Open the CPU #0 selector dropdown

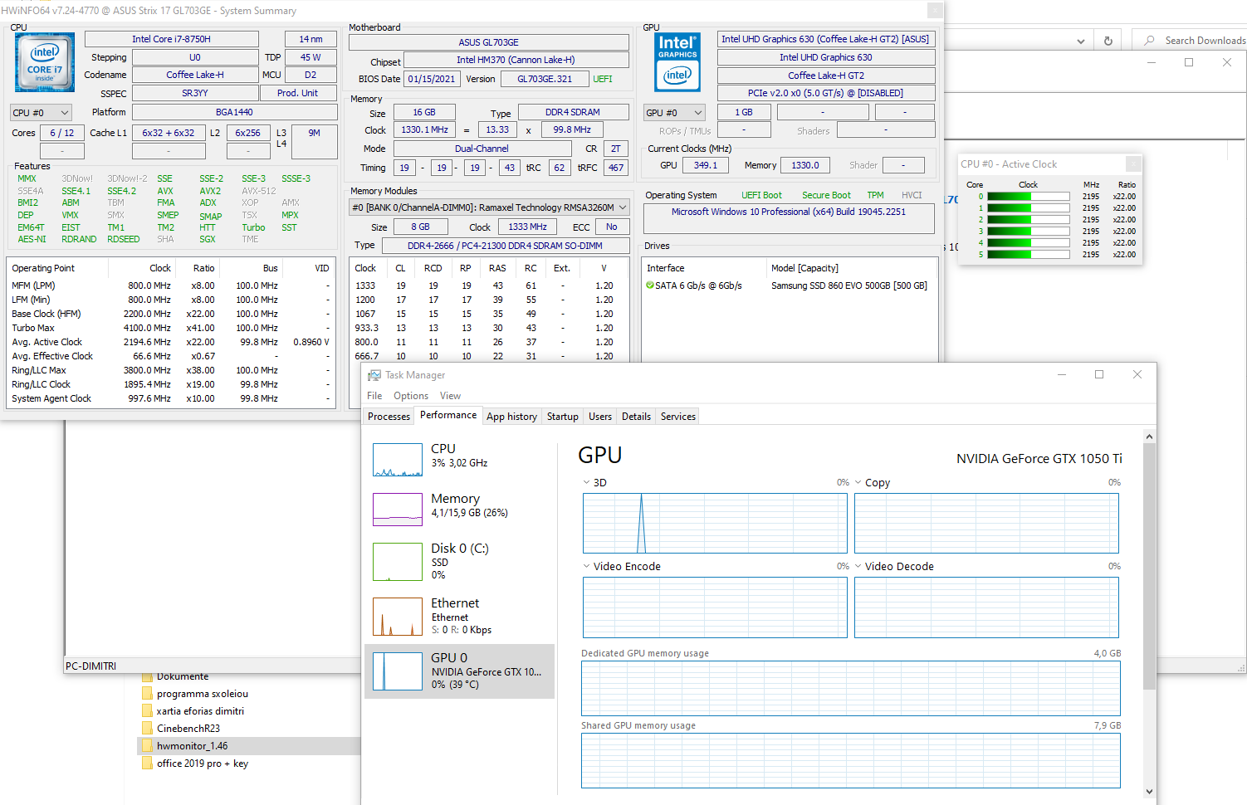coord(42,113)
